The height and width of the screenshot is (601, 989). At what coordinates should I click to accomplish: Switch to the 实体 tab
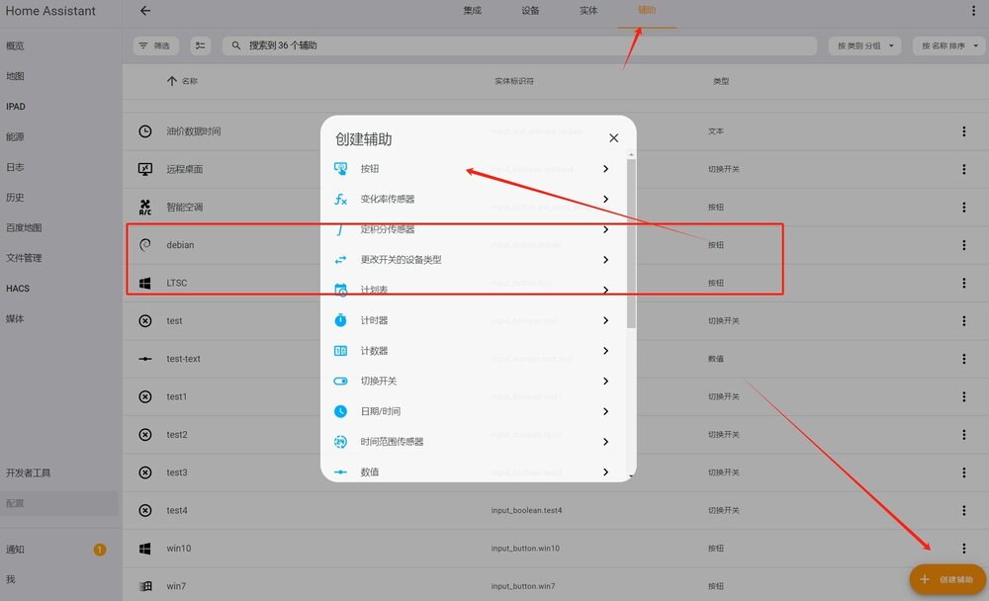588,11
